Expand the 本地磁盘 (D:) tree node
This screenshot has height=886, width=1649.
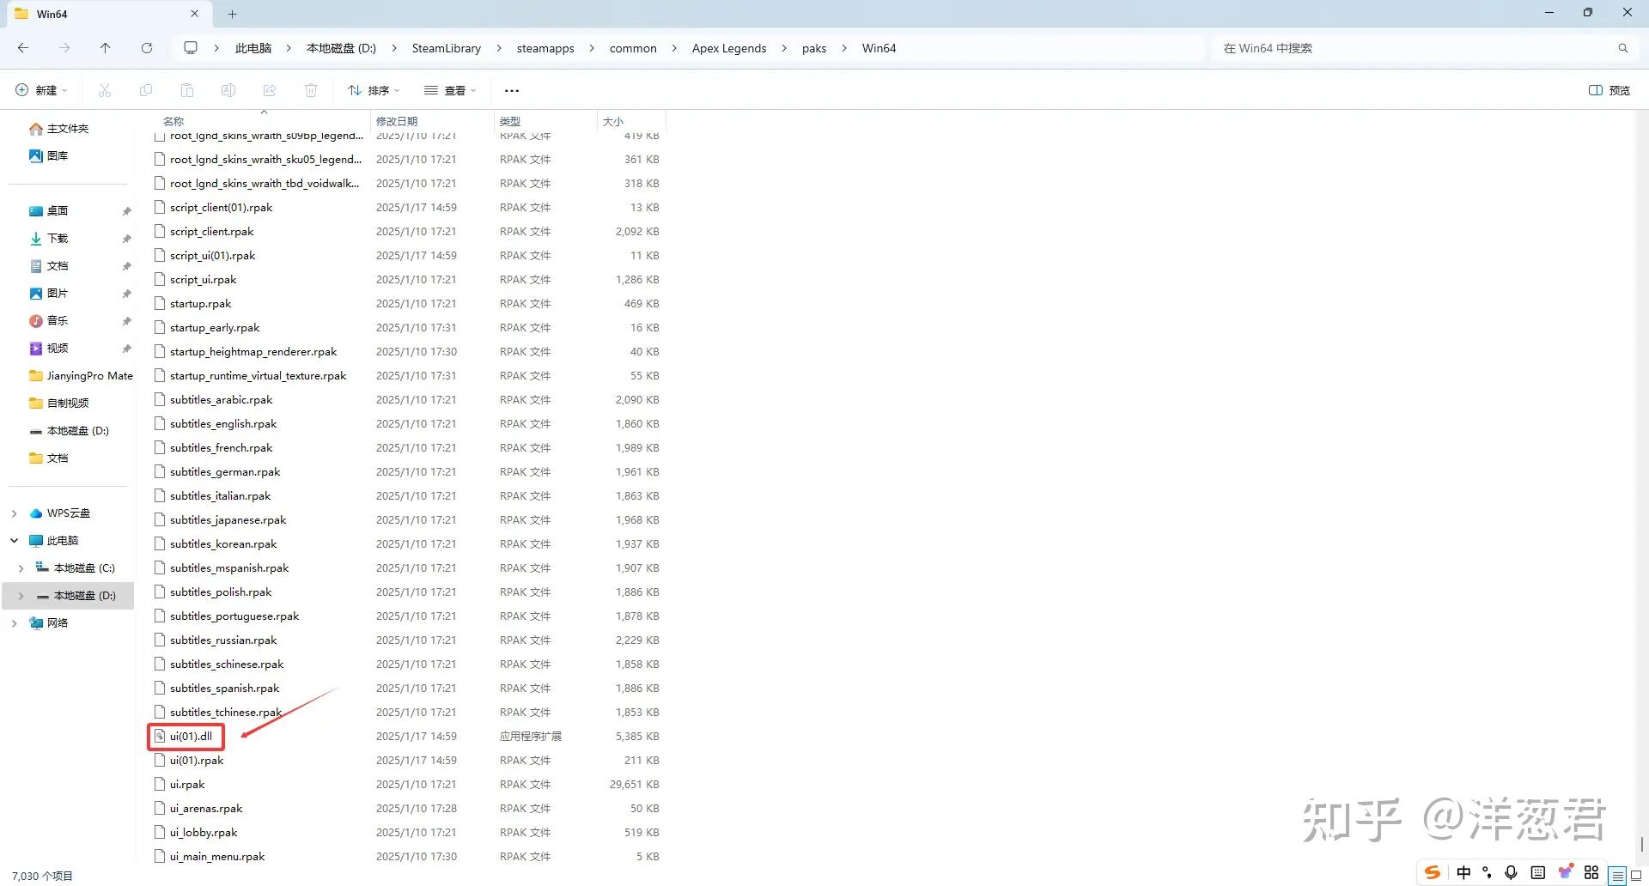pos(21,596)
